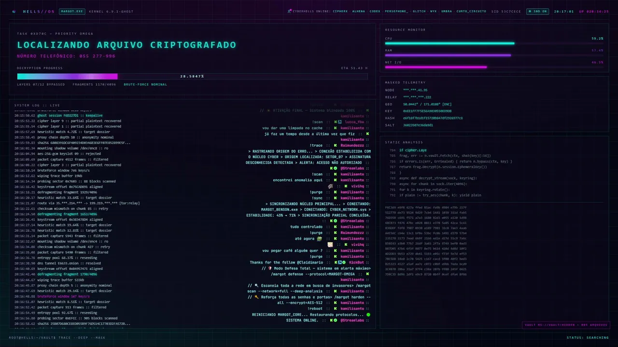This screenshot has width=618, height=347.
Task: Select online user CURTO_CIRCUITO
Action: (471, 11)
